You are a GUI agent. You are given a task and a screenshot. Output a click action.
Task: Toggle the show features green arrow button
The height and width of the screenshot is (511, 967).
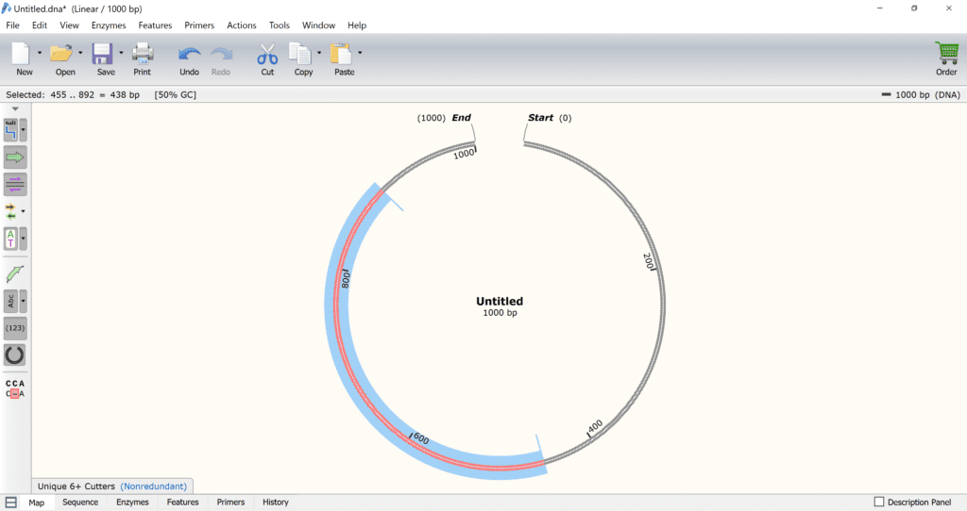(x=15, y=157)
